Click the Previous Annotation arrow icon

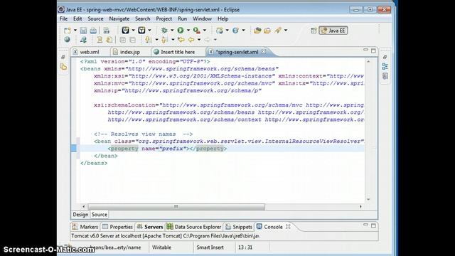tap(164, 40)
